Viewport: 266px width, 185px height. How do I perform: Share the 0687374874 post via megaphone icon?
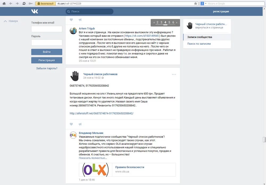[80, 124]
